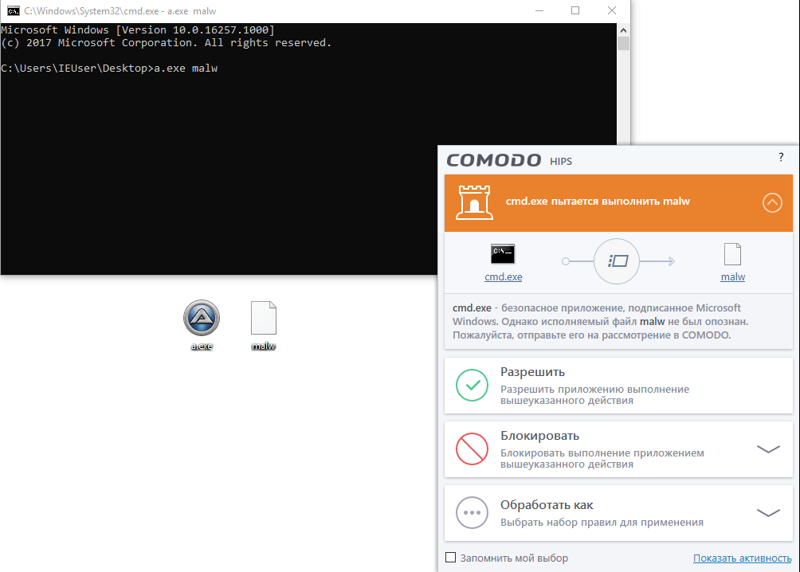The height and width of the screenshot is (572, 800).
Task: Open the Показать активность link
Action: click(743, 558)
